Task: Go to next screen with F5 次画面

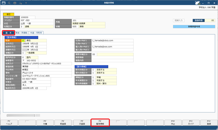Action: click(82, 122)
